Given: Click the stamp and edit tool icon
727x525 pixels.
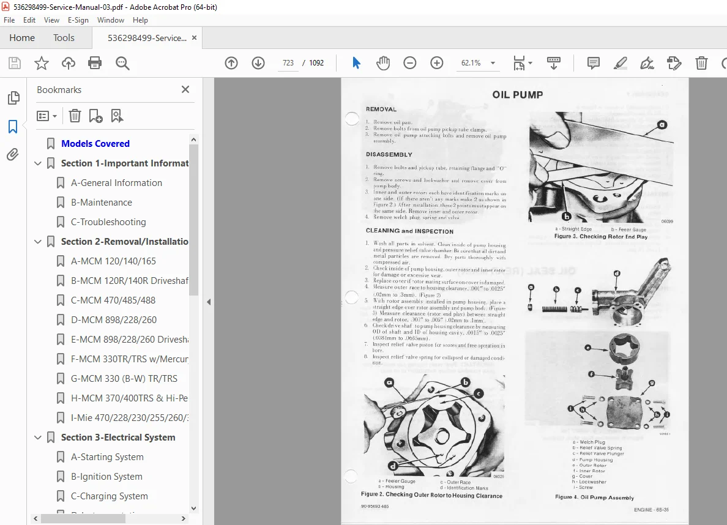Looking at the screenshot, I should click(x=674, y=63).
